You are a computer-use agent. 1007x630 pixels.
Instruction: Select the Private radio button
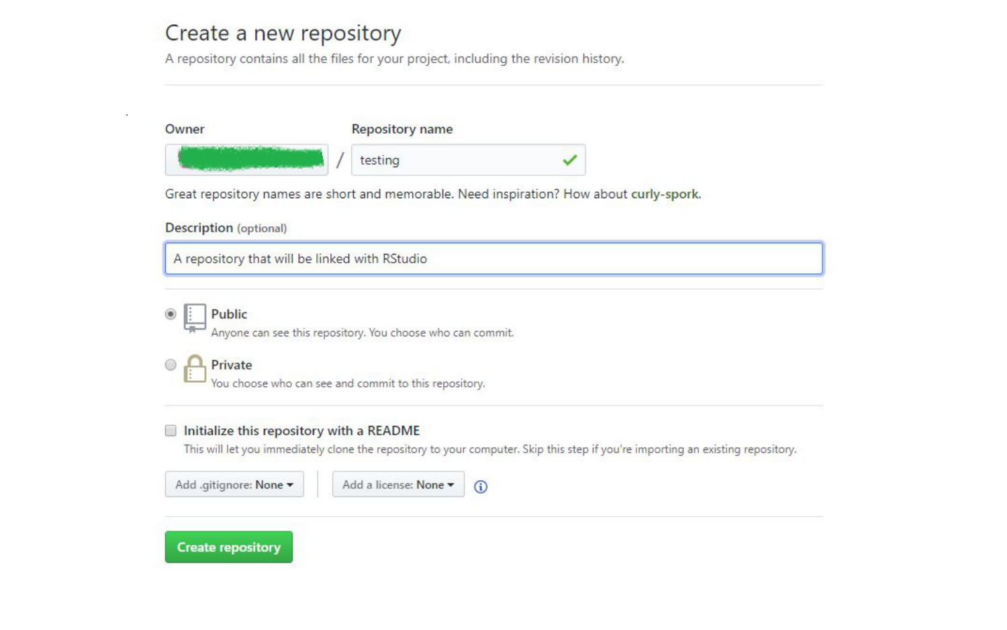171,365
